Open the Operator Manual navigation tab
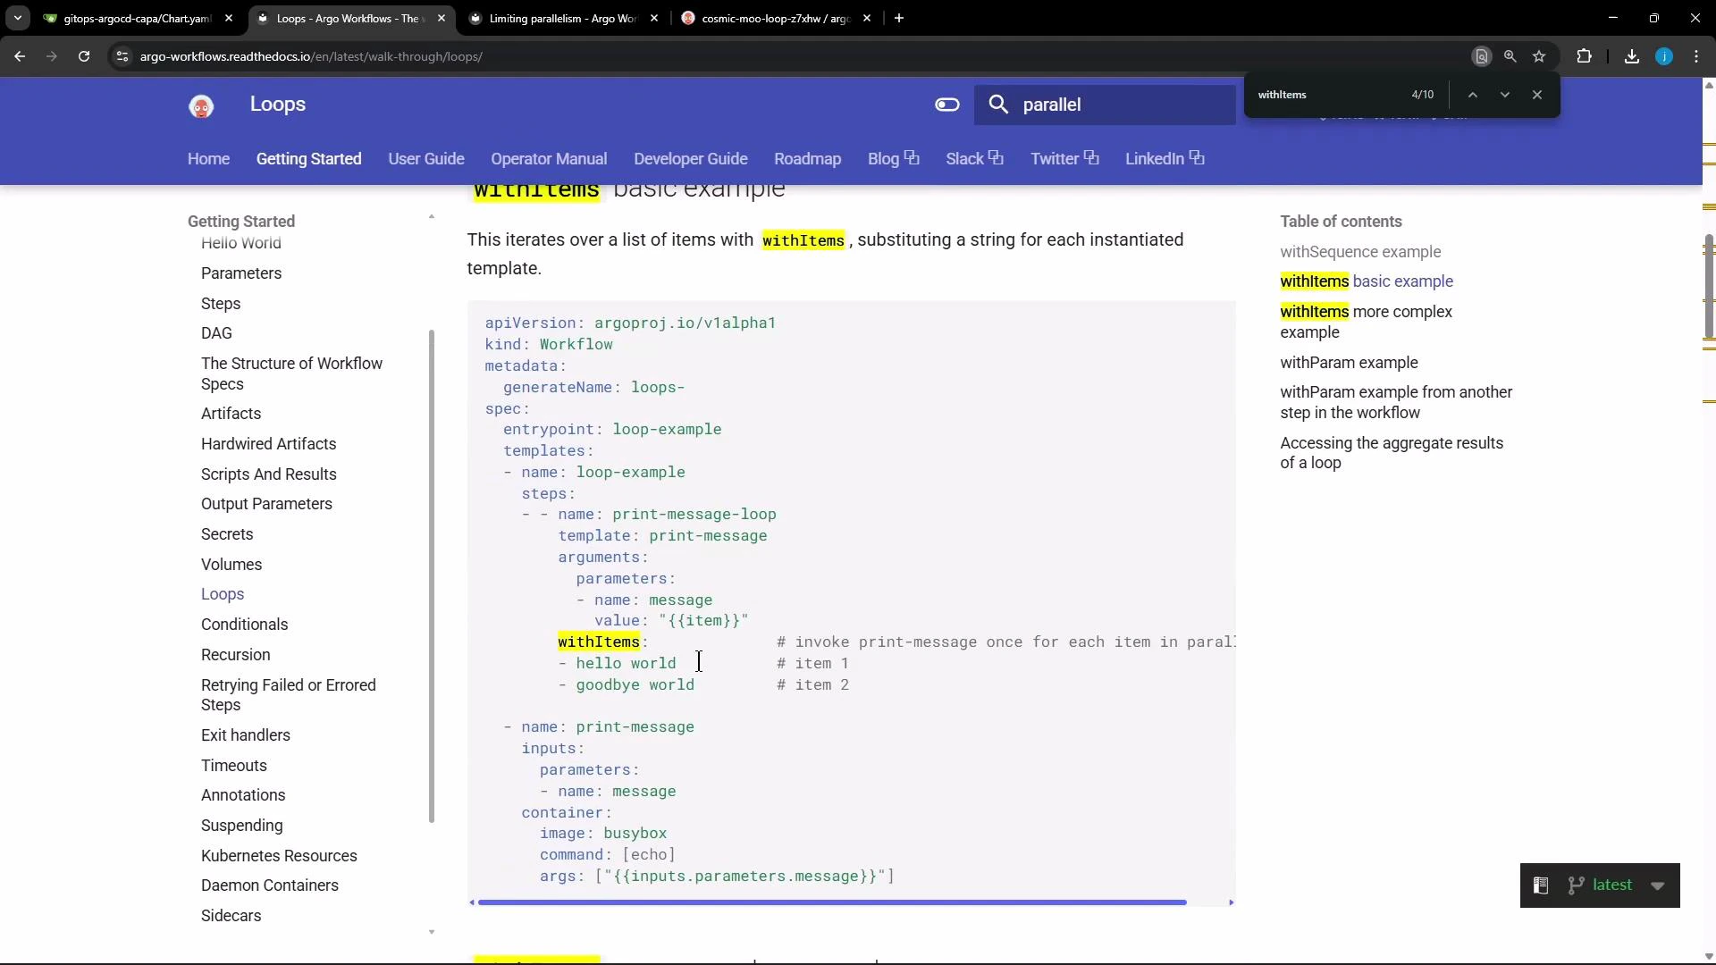Screen dimensions: 1716x965 click(x=549, y=159)
